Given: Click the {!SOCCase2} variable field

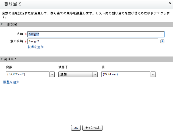Looking at the screenshot, I should coord(28,74).
